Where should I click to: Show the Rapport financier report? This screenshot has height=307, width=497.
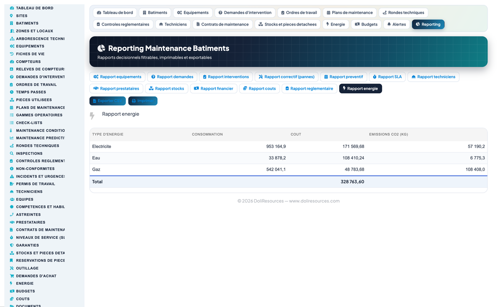click(x=214, y=88)
